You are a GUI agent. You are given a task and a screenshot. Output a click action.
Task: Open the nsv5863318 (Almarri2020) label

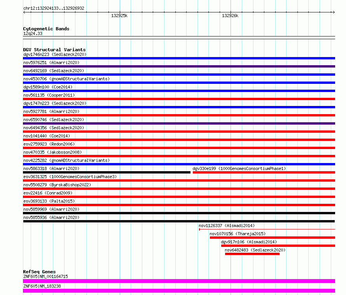(51, 168)
